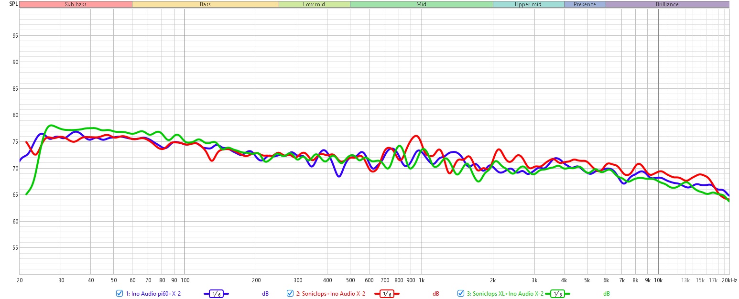Click the red dB value for Soniclops trace
739x299 pixels.
pos(436,294)
